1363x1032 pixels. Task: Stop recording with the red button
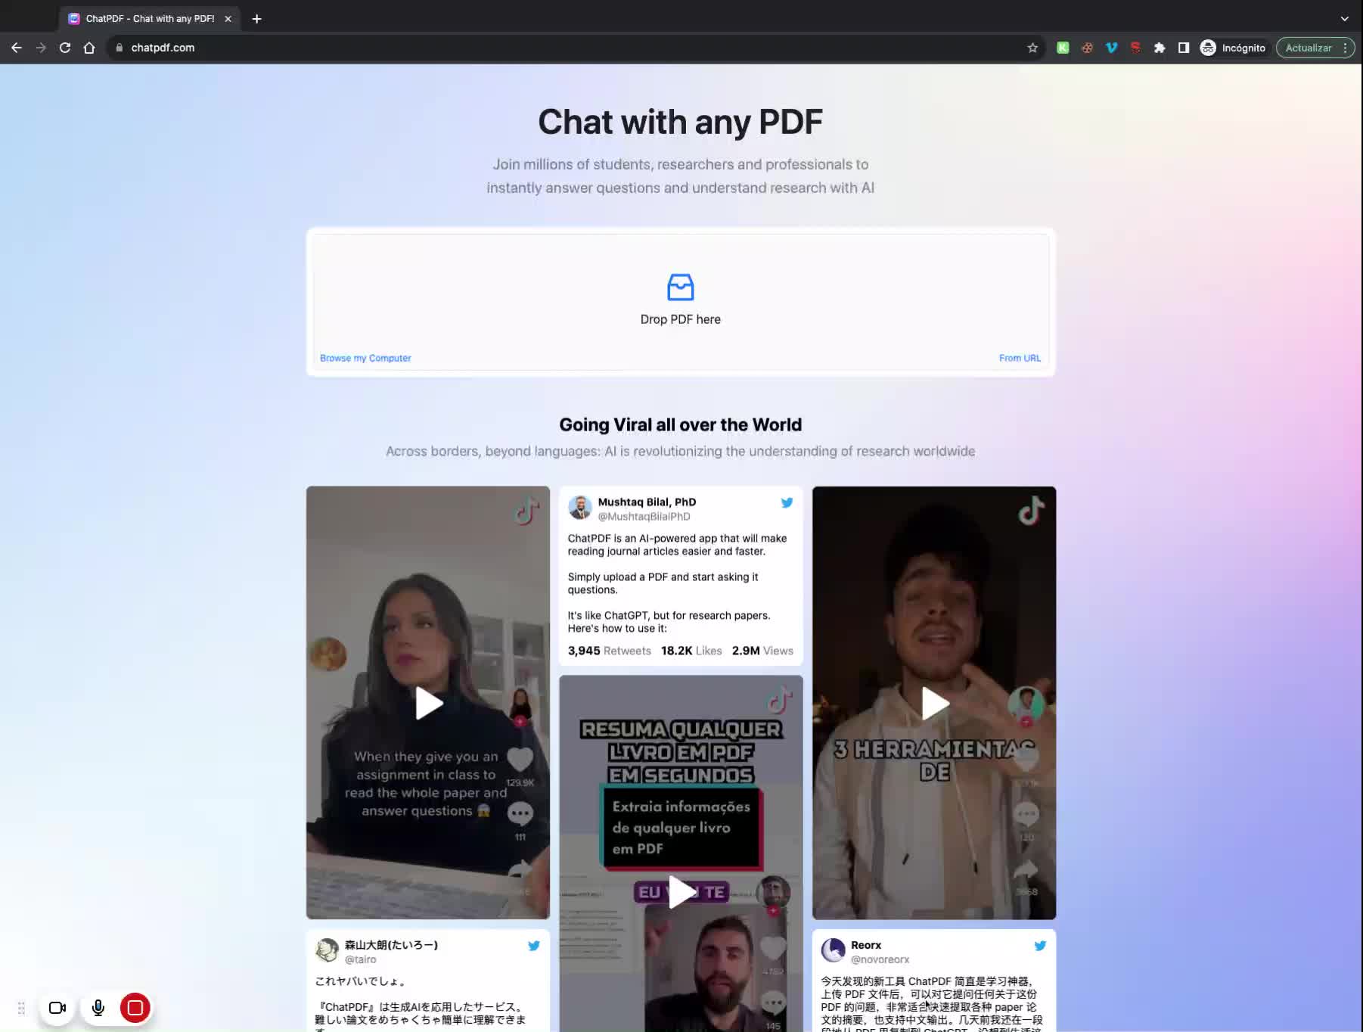point(135,1008)
